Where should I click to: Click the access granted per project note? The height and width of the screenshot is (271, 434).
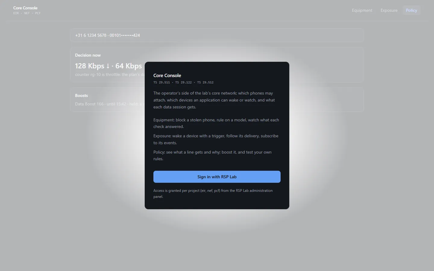click(x=213, y=193)
